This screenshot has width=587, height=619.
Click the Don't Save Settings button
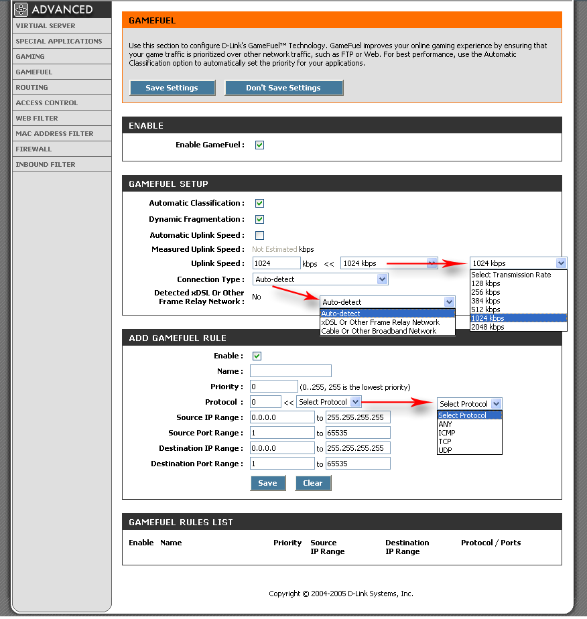pyautogui.click(x=284, y=88)
